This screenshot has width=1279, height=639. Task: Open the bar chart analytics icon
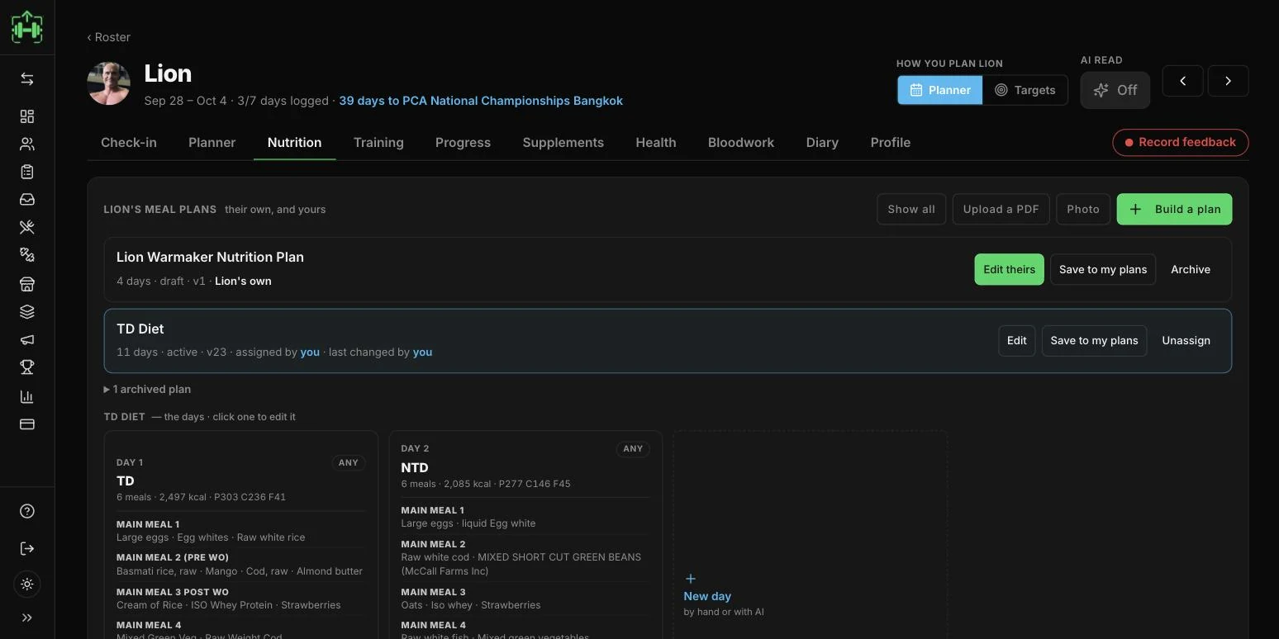tap(27, 397)
